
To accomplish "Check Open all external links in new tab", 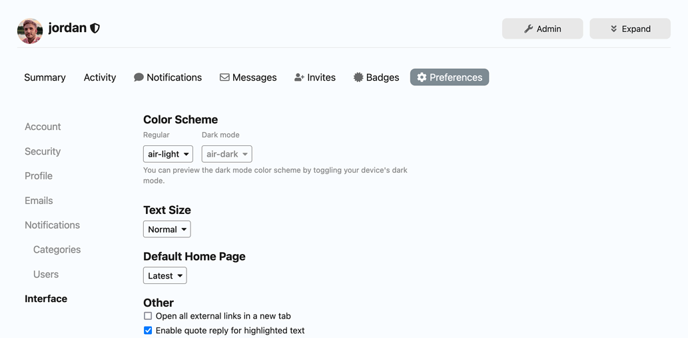I will pos(148,316).
